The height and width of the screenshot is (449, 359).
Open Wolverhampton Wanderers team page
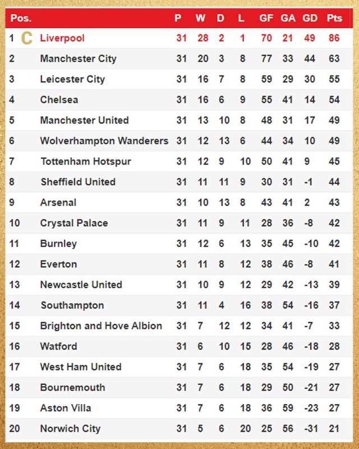104,141
